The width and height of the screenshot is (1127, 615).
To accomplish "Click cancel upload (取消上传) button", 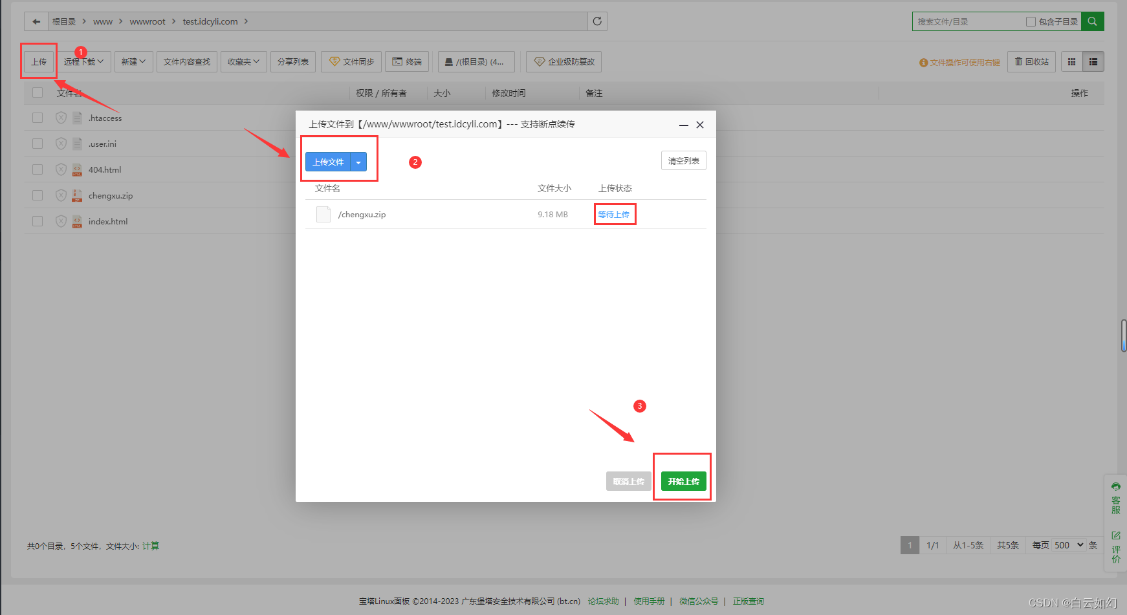I will (629, 481).
